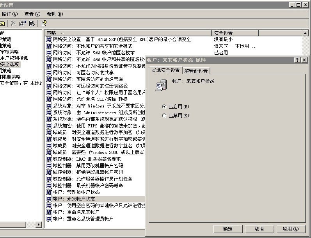The image size is (311, 238).
Task: Click the tree pane scroll-right arrow
Action: click(39, 224)
